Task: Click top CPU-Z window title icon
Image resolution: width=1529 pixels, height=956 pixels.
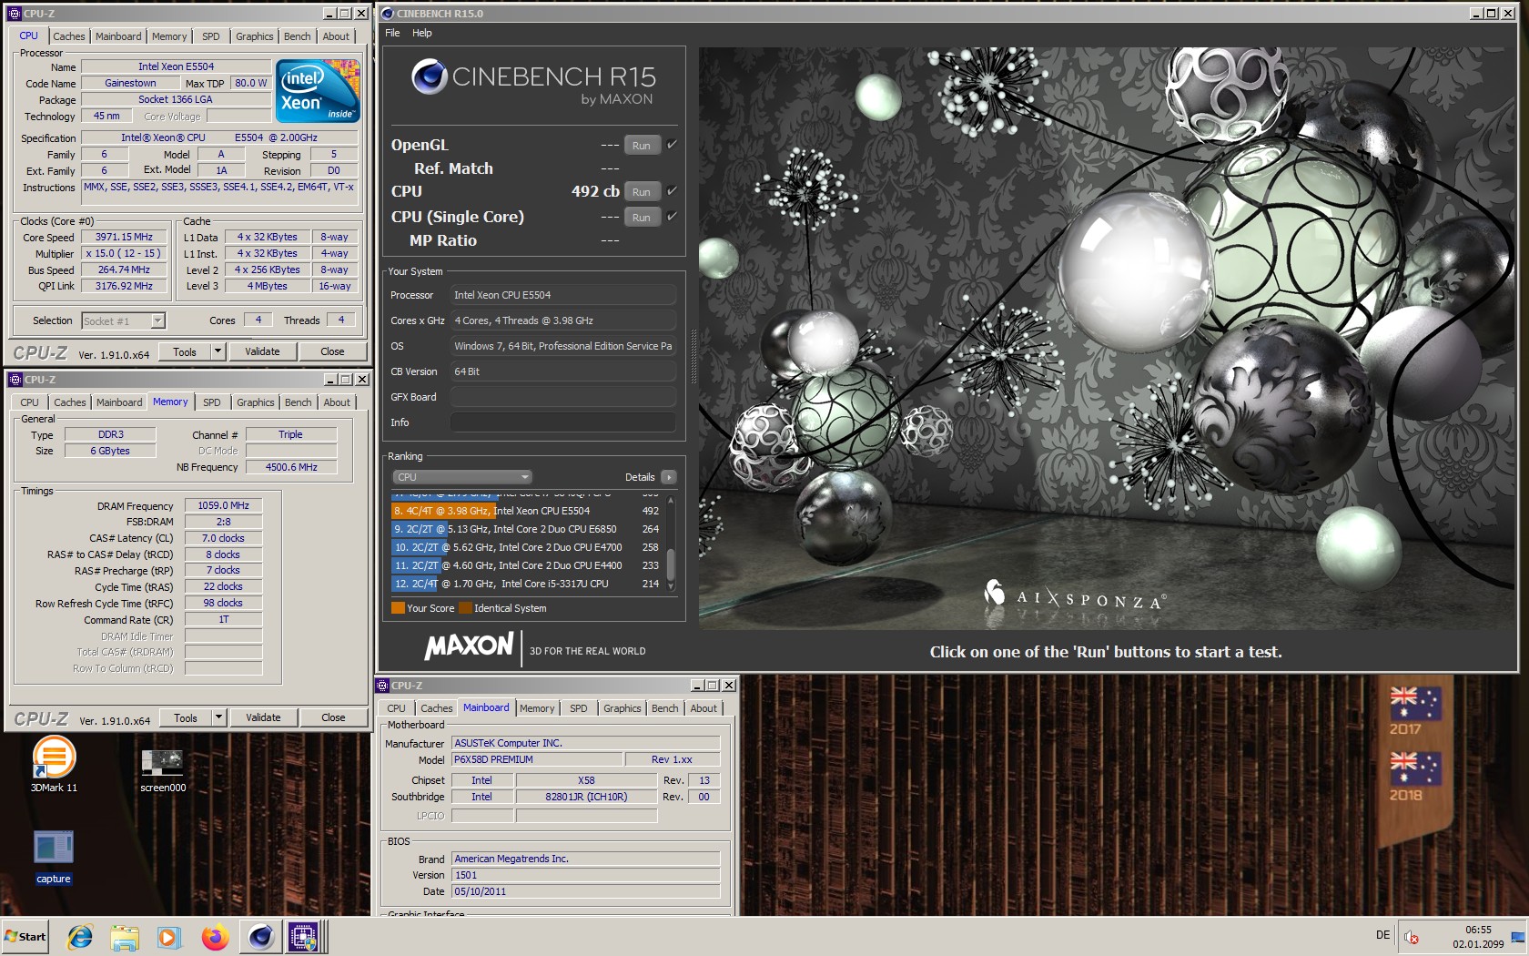Action: (x=15, y=14)
